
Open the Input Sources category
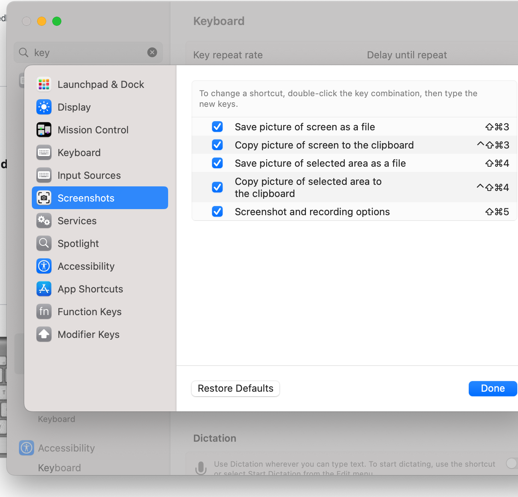point(89,175)
